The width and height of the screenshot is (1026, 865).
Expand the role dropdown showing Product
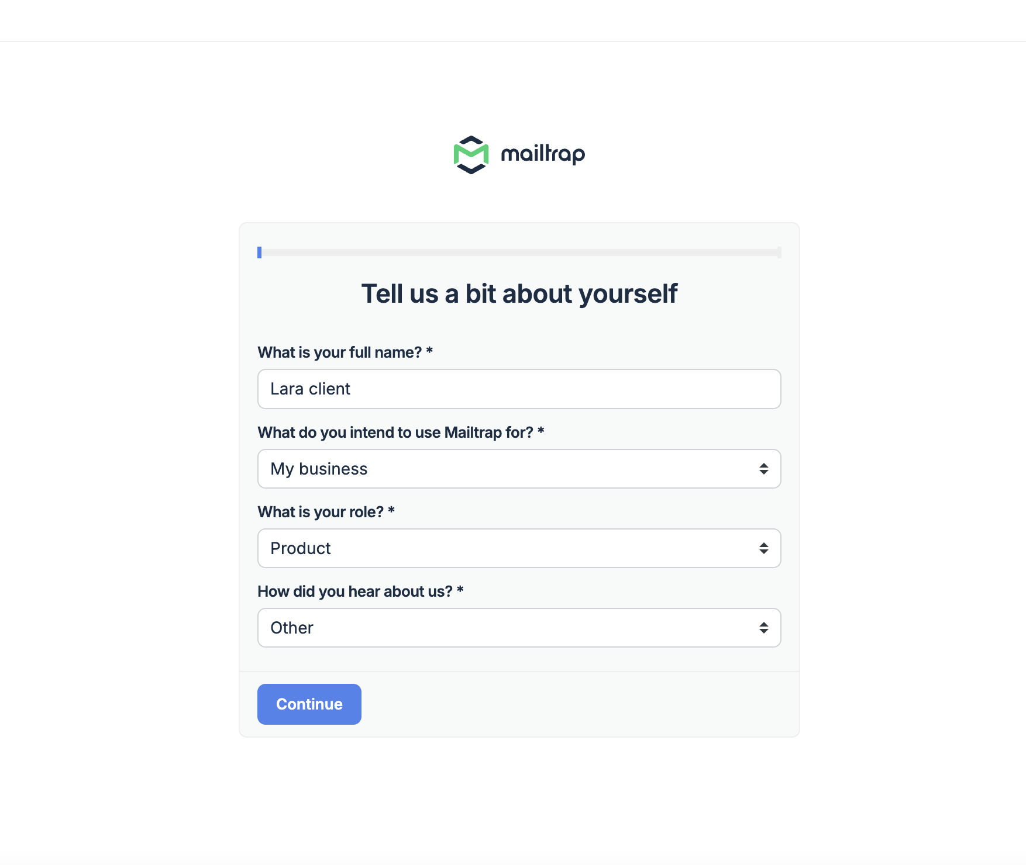pos(518,548)
